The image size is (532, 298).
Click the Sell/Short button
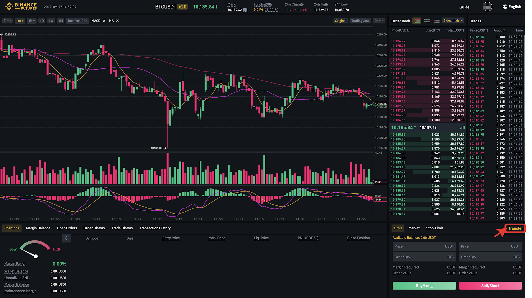tap(490, 286)
